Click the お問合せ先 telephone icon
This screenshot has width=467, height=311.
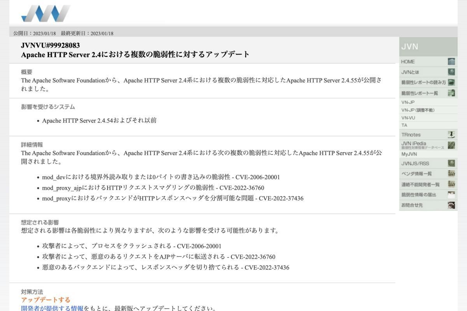point(451,205)
